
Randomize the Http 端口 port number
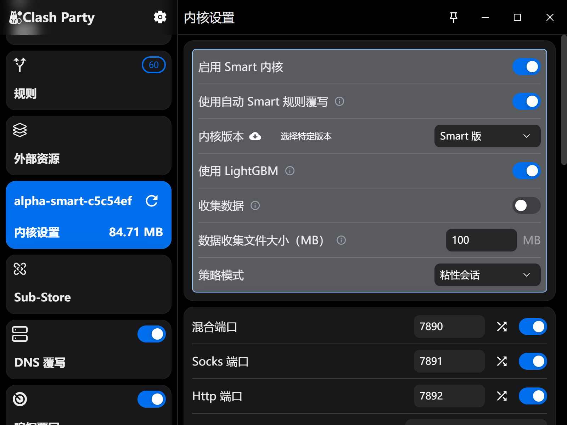point(502,396)
